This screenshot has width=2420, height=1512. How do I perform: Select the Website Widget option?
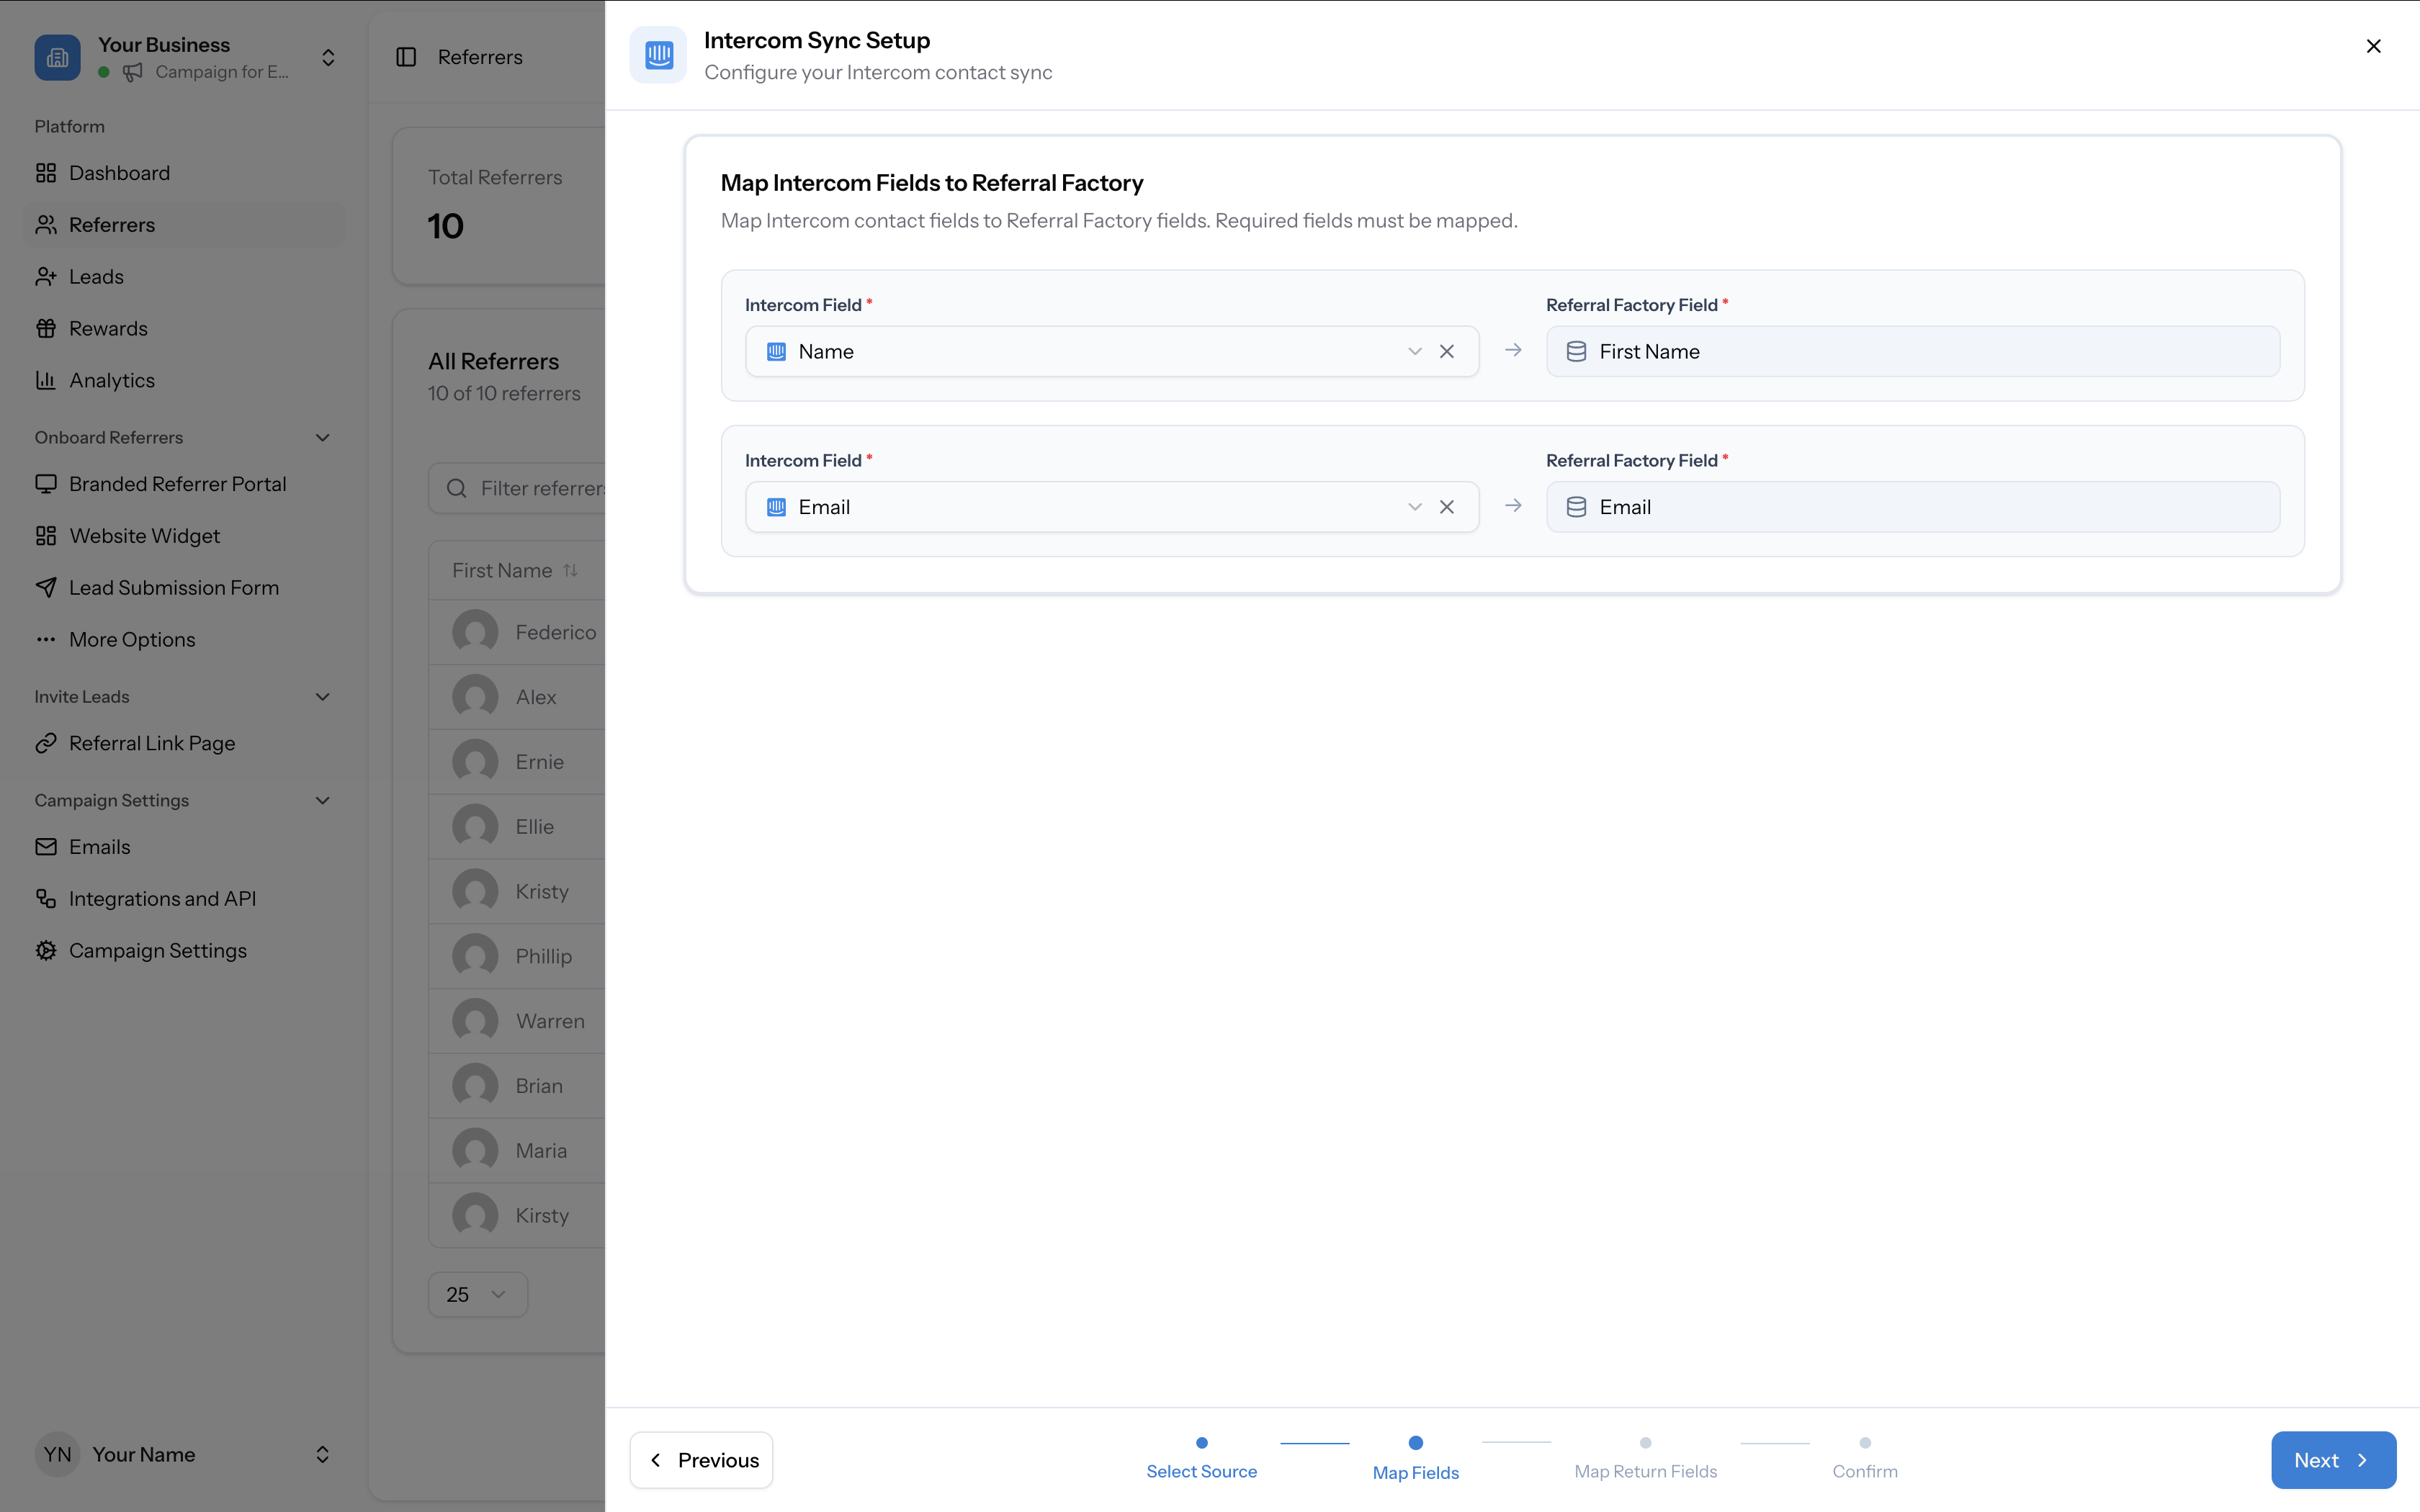(x=144, y=535)
